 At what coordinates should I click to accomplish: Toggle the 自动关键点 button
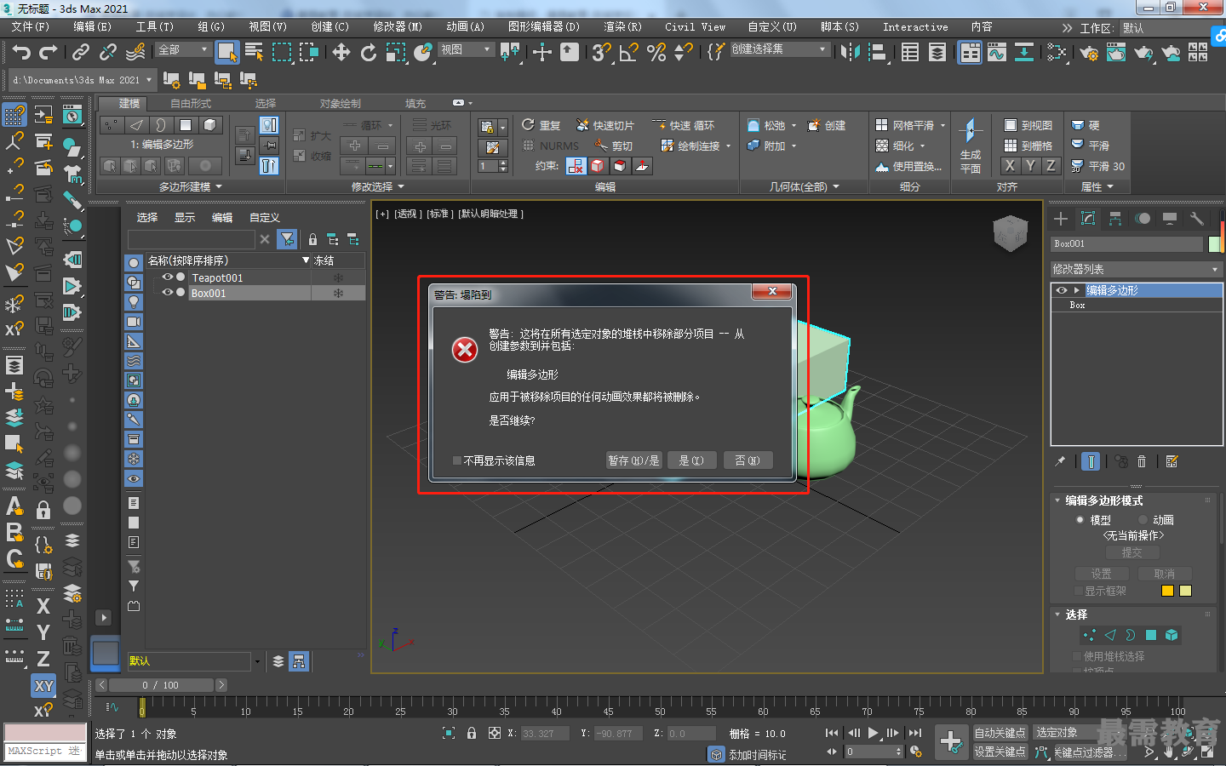coord(1000,733)
